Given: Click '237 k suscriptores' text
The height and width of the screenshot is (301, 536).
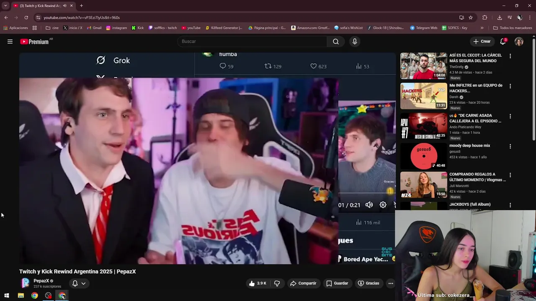Looking at the screenshot, I should tap(47, 286).
